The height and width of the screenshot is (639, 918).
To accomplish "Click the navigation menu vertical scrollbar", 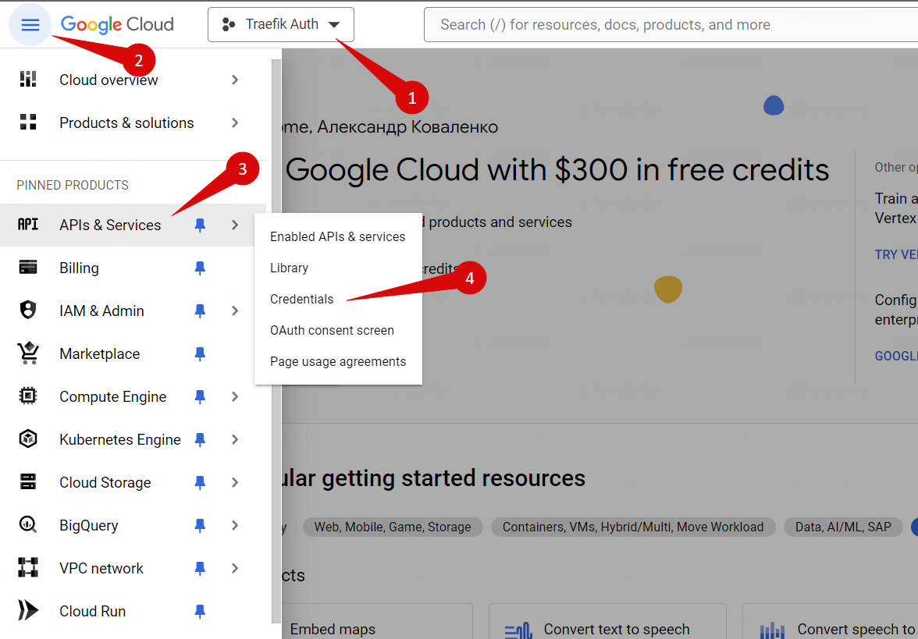I will (x=276, y=341).
